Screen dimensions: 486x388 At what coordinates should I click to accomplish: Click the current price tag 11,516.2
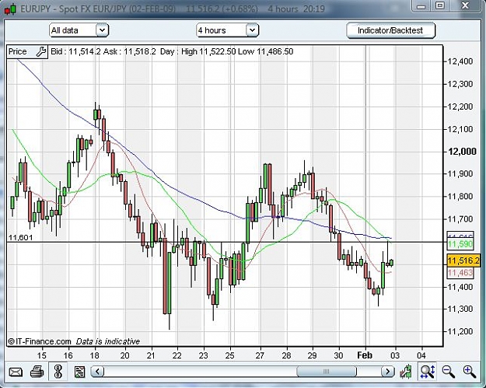(x=463, y=260)
